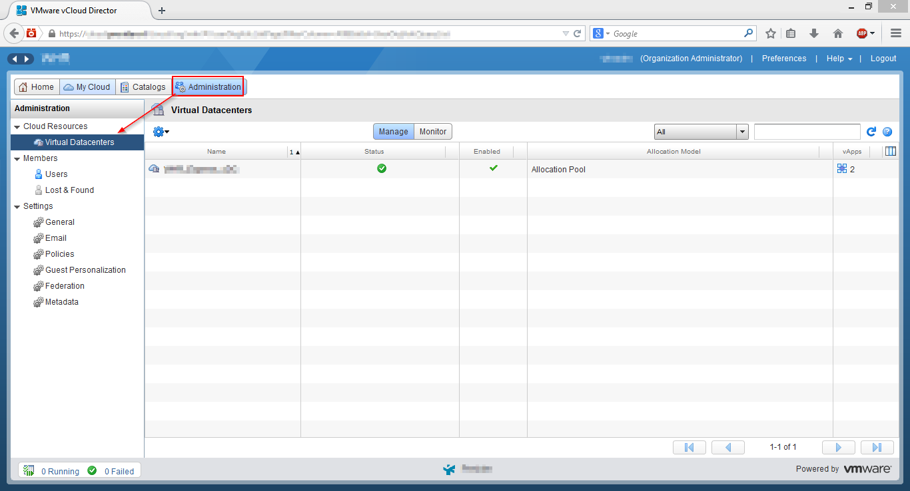This screenshot has height=491, width=910.
Task: Go to first page
Action: coord(689,447)
